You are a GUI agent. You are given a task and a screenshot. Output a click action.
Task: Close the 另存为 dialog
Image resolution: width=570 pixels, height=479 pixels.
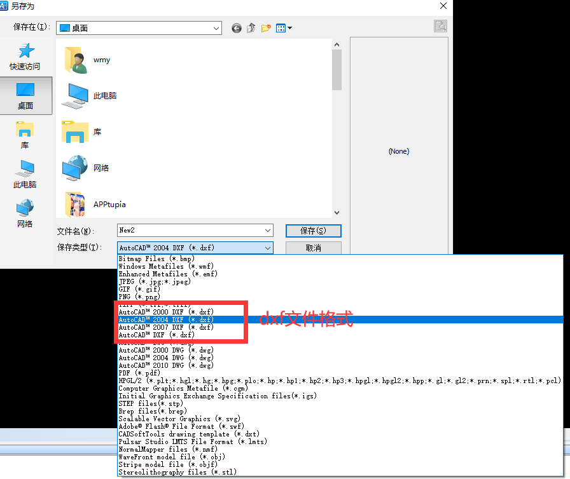pyautogui.click(x=443, y=6)
